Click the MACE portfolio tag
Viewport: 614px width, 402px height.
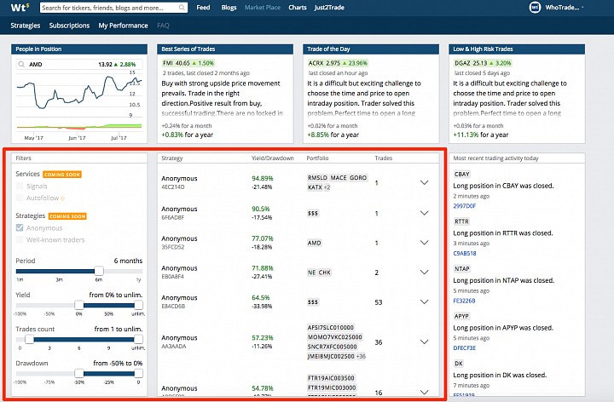point(339,178)
